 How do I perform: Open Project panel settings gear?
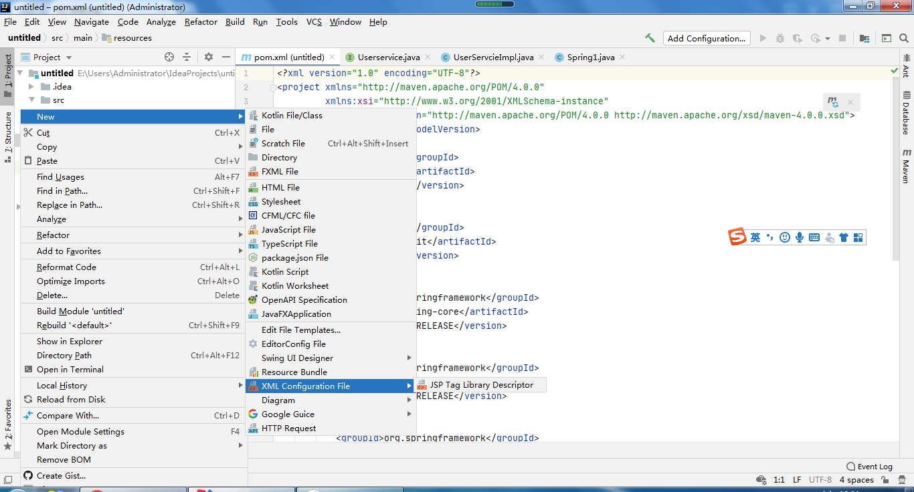click(209, 57)
